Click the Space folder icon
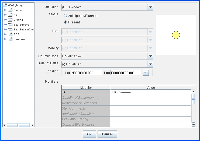The image size is (200, 141). click(10, 10)
